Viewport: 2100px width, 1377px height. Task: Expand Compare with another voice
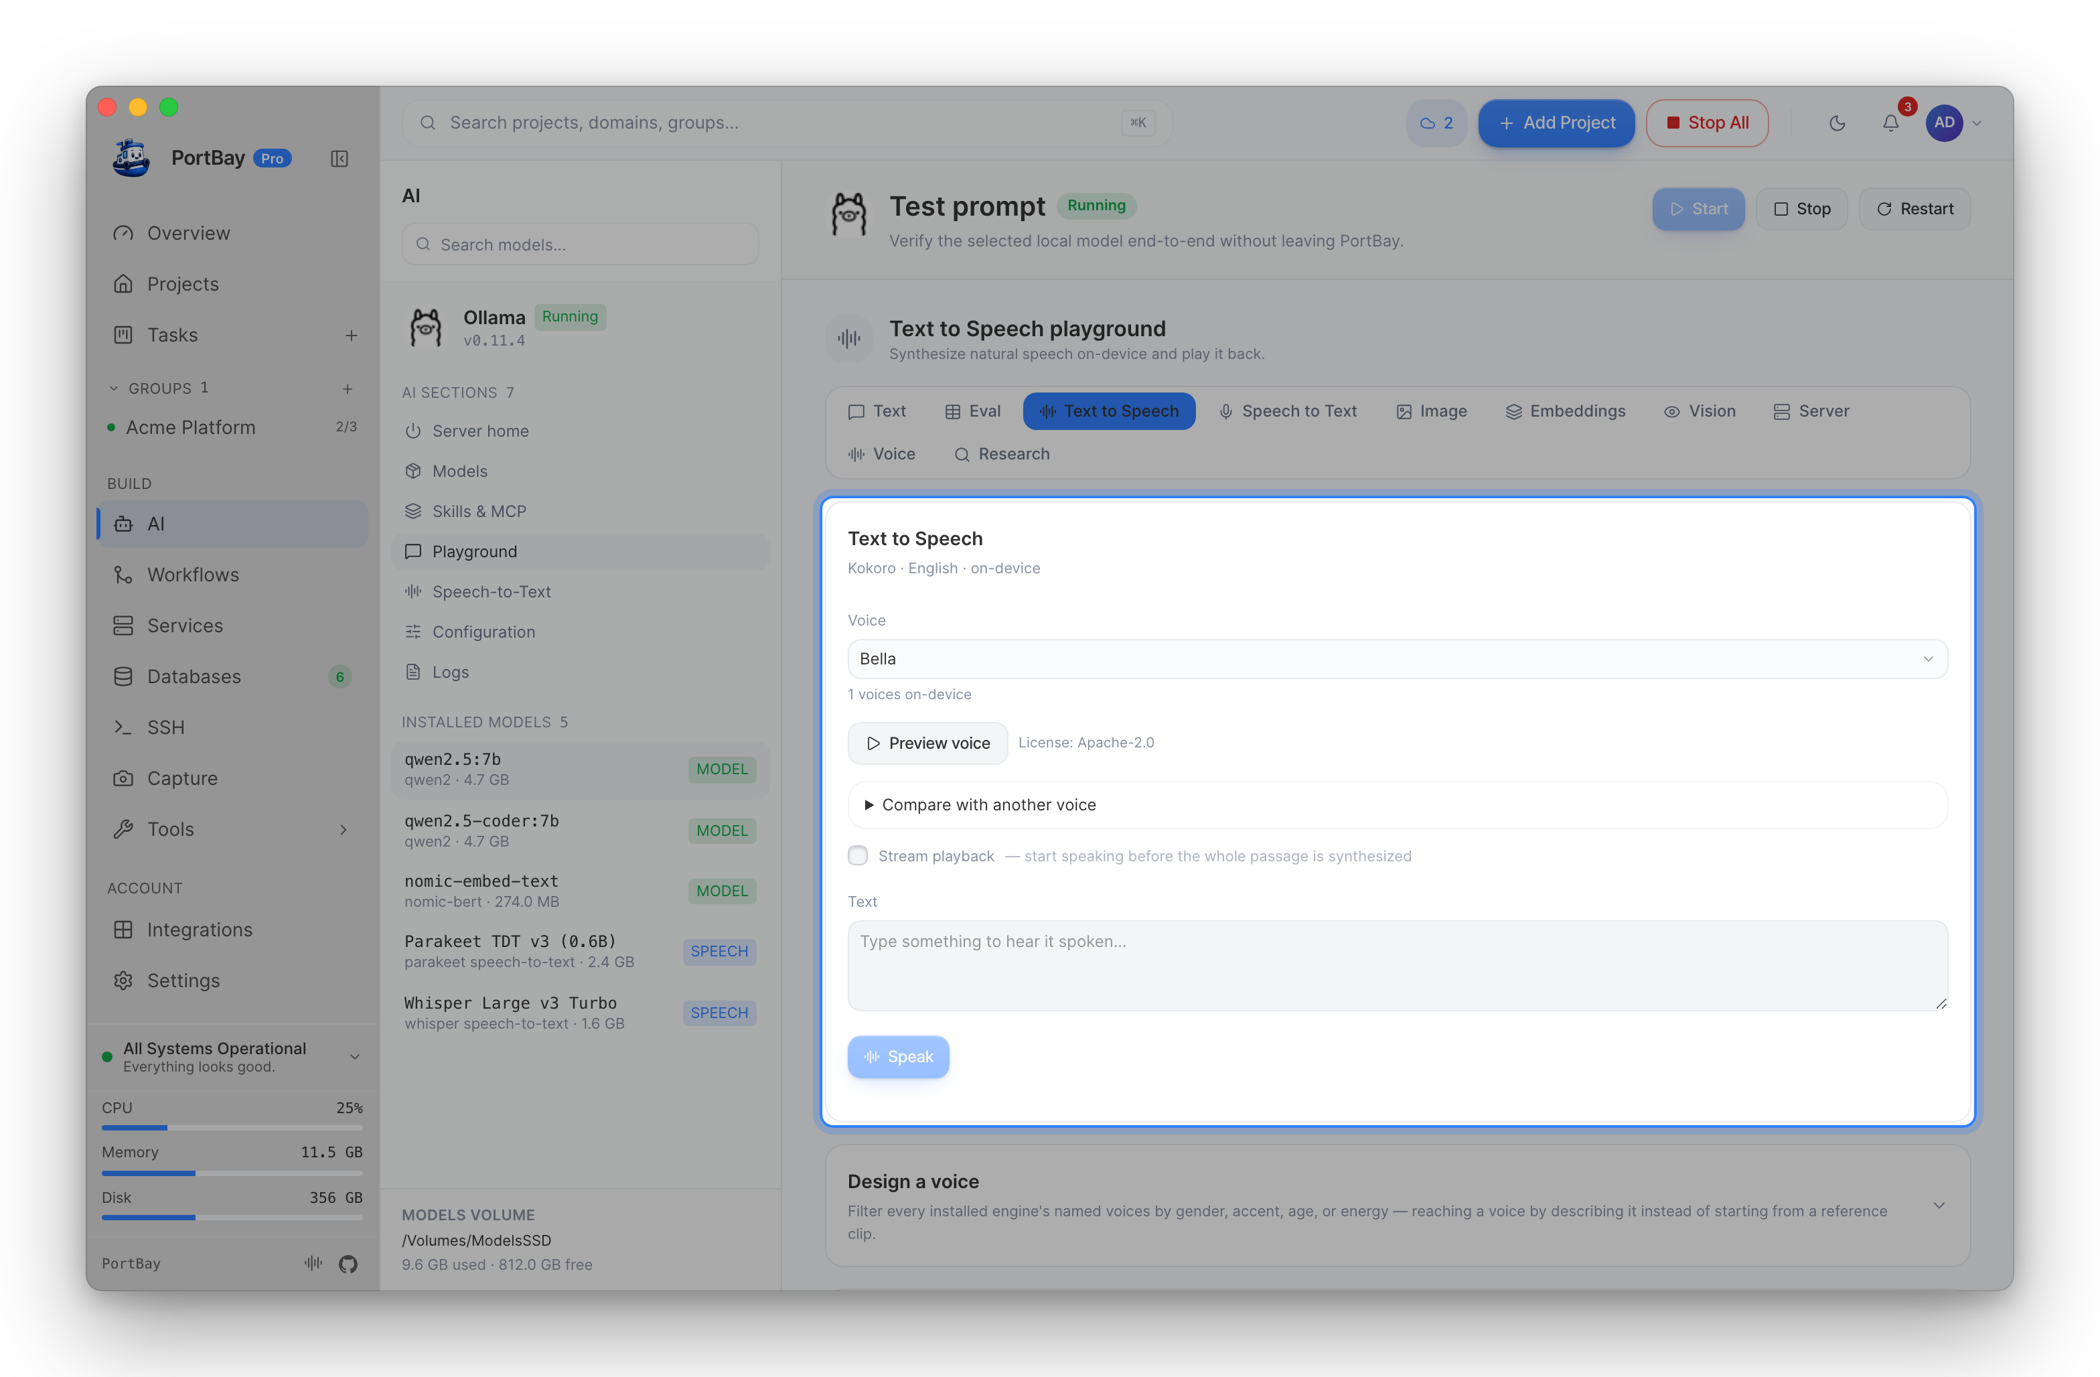coord(1398,805)
